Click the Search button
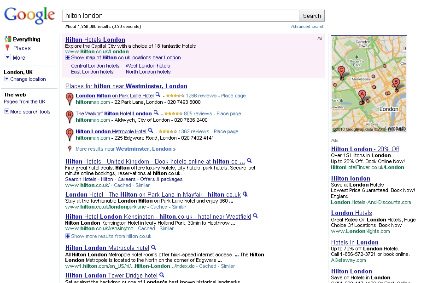Screen dimensions: 421x283 tap(312, 16)
